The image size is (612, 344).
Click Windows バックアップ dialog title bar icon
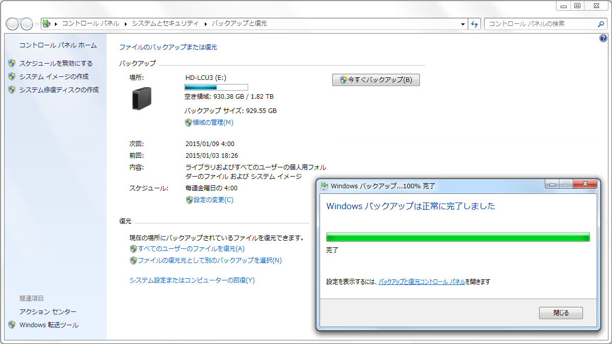[x=324, y=186]
